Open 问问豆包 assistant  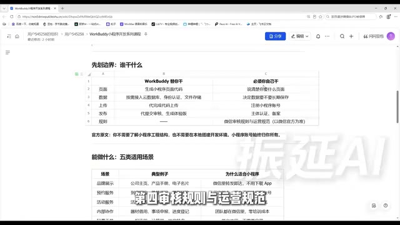374,36
